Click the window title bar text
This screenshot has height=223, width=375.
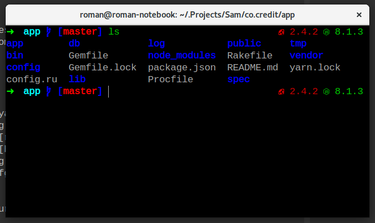click(x=187, y=15)
